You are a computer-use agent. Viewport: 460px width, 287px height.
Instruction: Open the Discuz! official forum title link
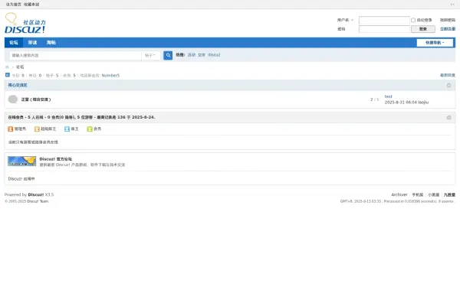(56, 159)
